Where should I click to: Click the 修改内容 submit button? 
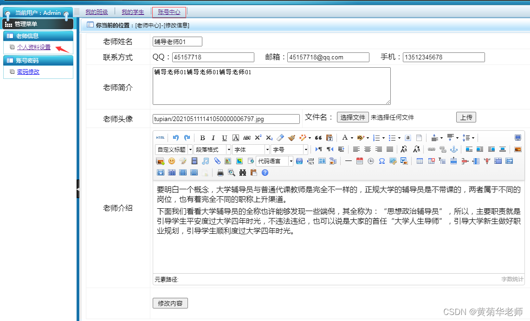(170, 303)
